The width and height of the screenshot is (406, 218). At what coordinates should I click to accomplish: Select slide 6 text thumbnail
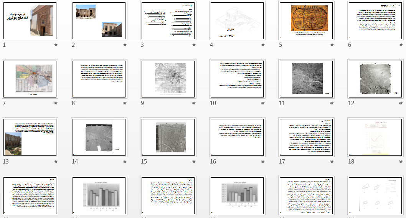pos(375,21)
